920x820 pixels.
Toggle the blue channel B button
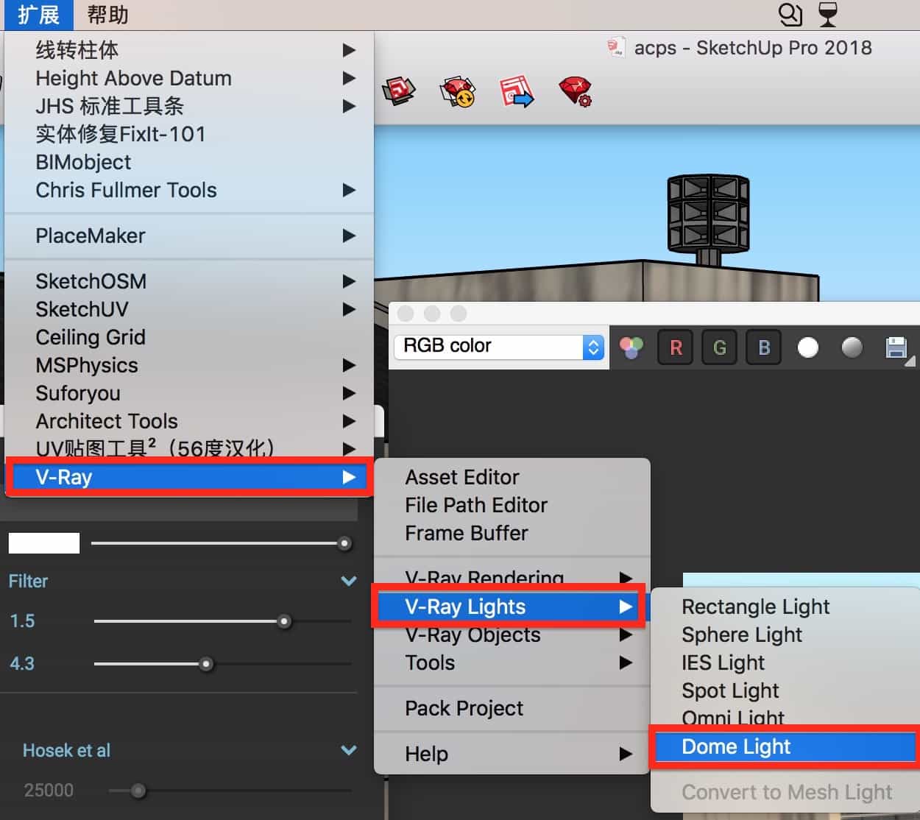764,347
